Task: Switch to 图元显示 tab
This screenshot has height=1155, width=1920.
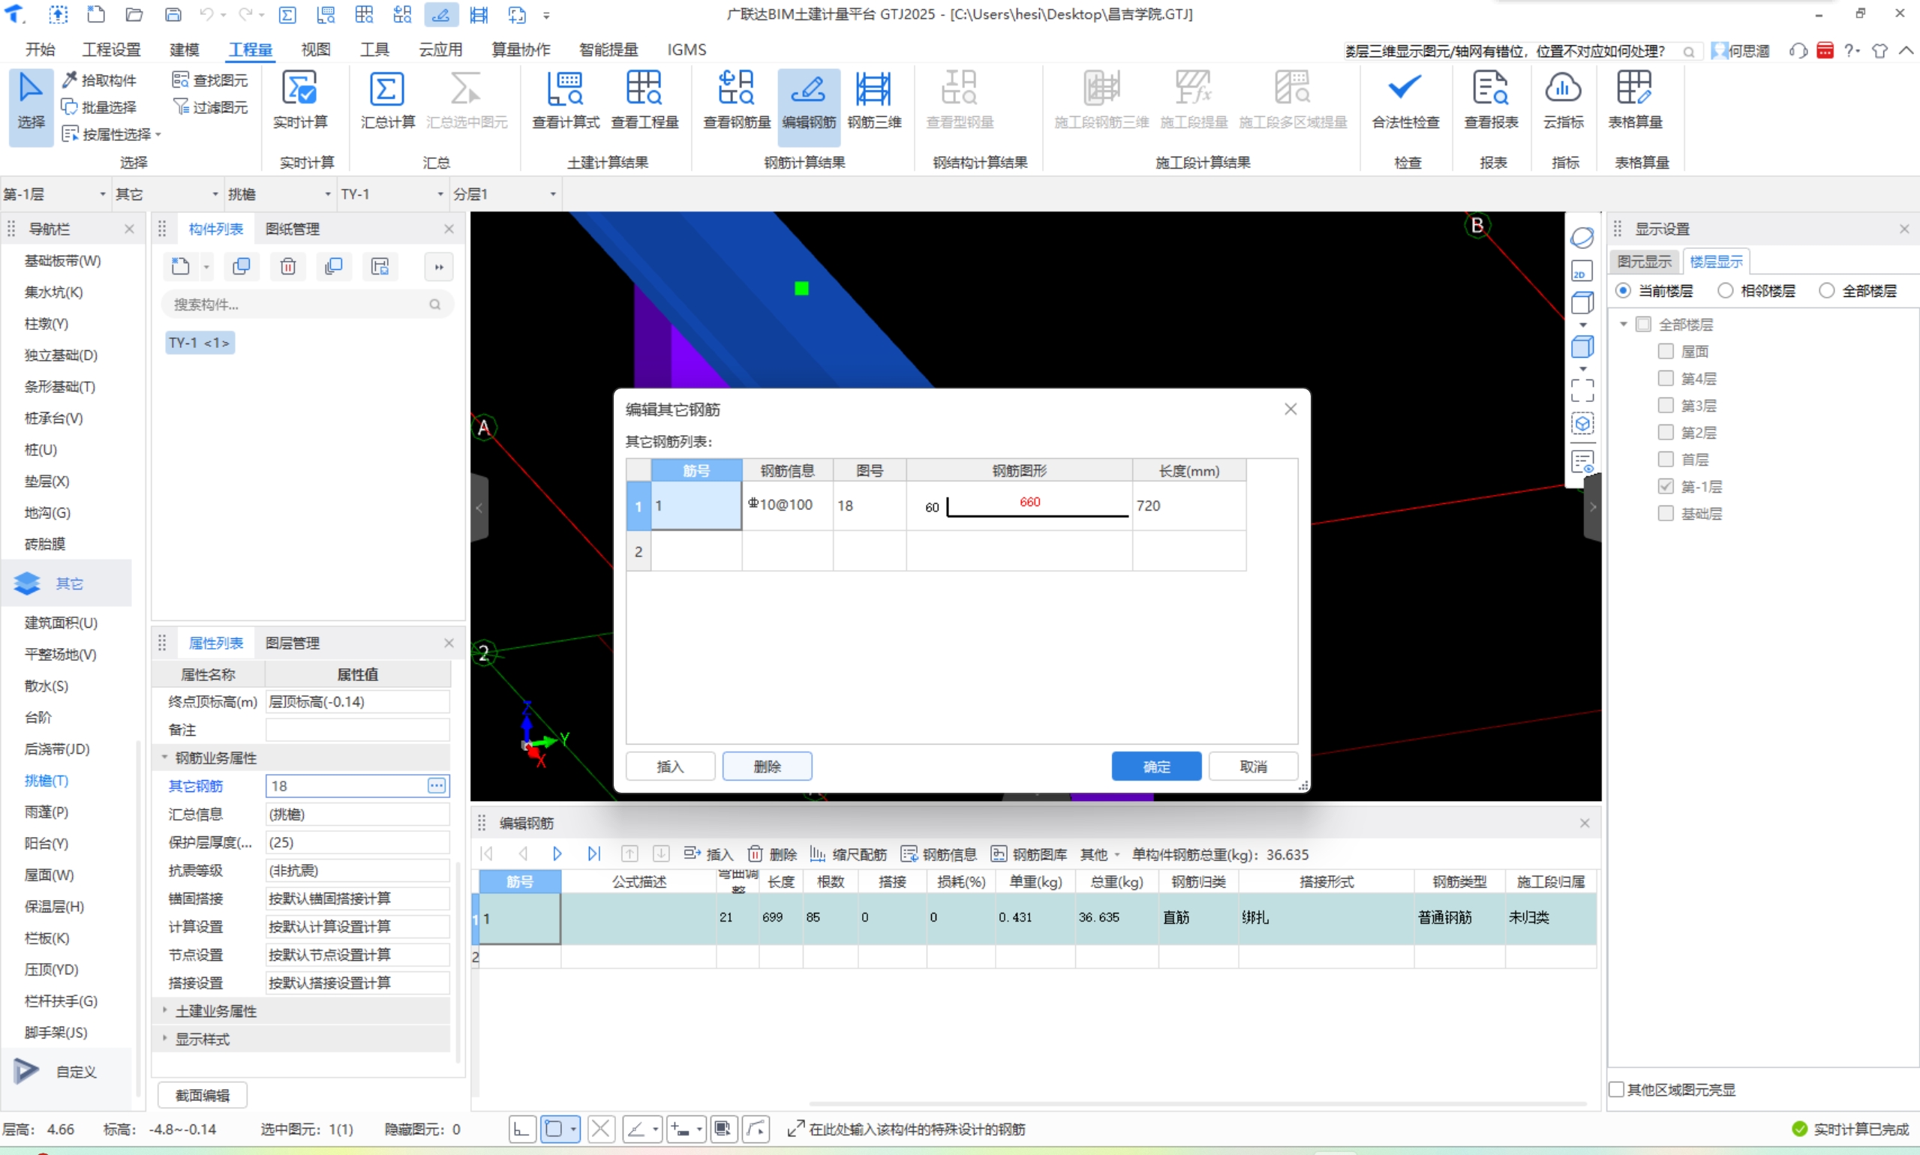Action: click(1644, 262)
